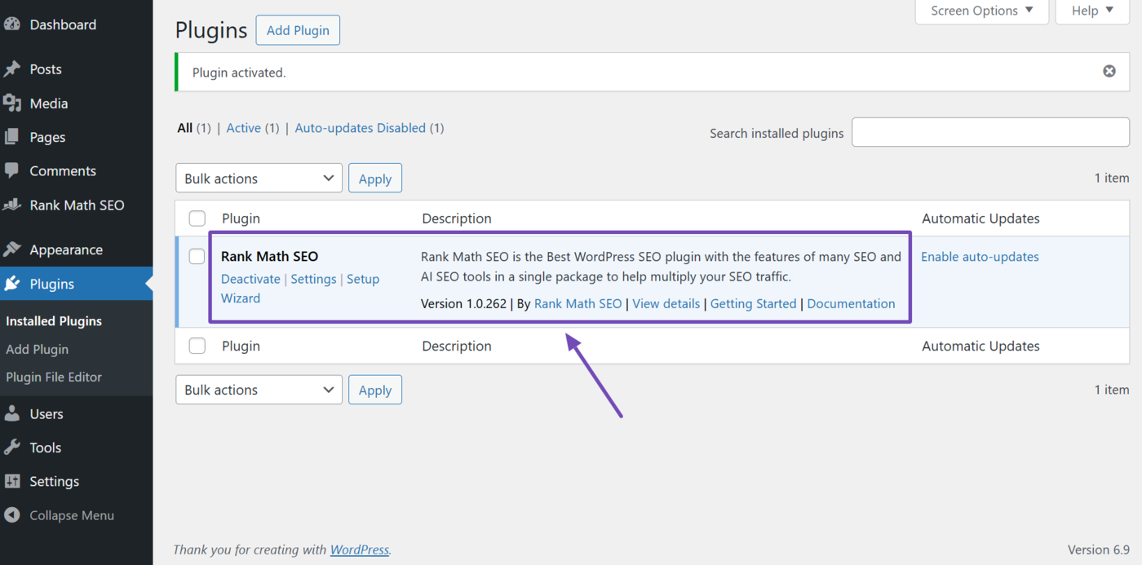
Task: Open Plugin File Editor submenu
Action: pyautogui.click(x=54, y=377)
